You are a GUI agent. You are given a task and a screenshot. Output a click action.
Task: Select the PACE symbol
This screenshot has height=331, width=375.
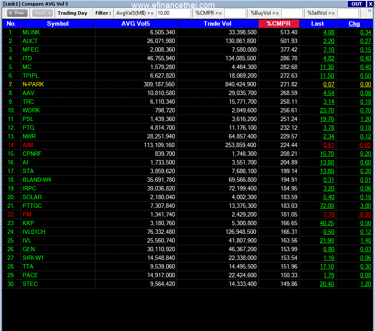point(30,275)
